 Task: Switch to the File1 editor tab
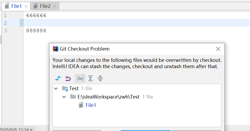pos(16,6)
